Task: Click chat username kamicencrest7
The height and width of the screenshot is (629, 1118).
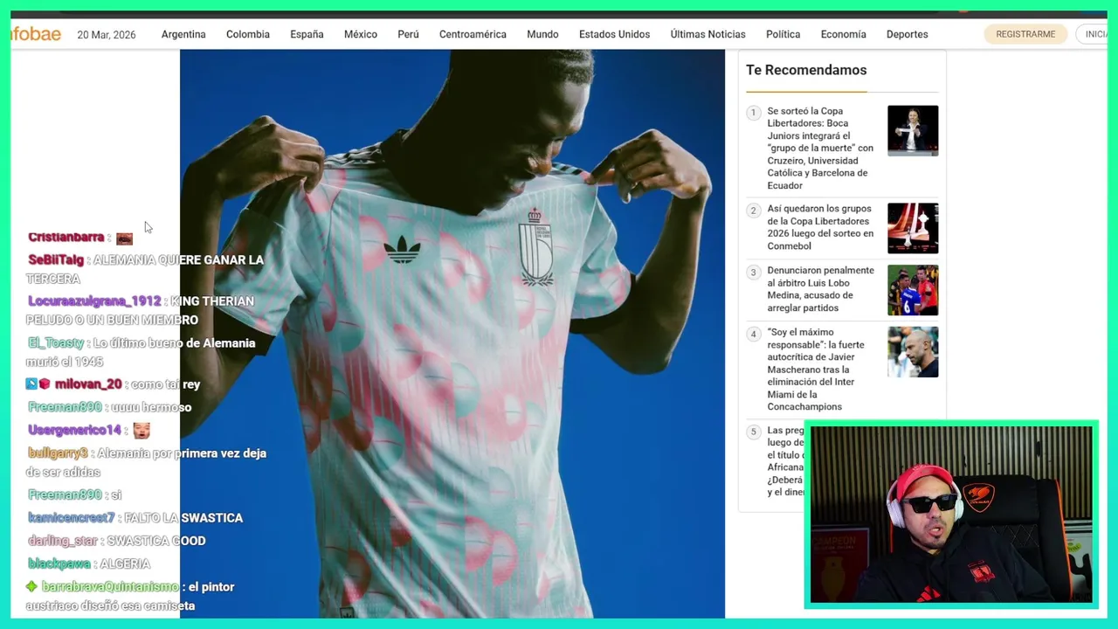Action: (72, 518)
